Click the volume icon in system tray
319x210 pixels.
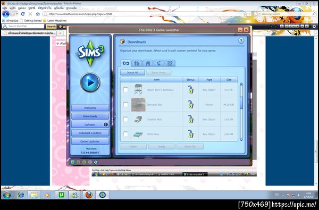click(298, 195)
